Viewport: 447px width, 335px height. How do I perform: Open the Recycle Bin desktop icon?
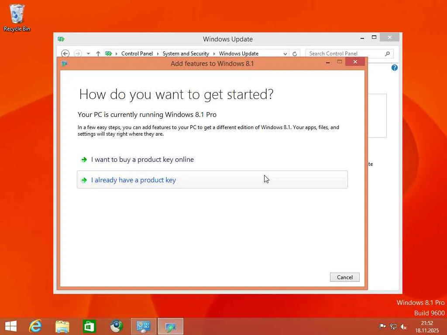(x=17, y=17)
